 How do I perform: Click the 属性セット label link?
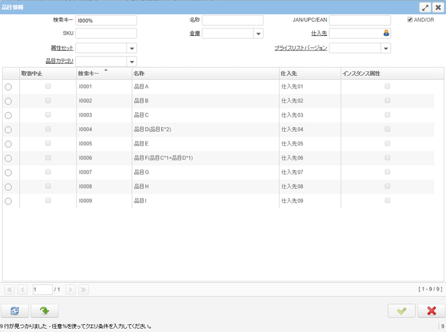point(62,48)
